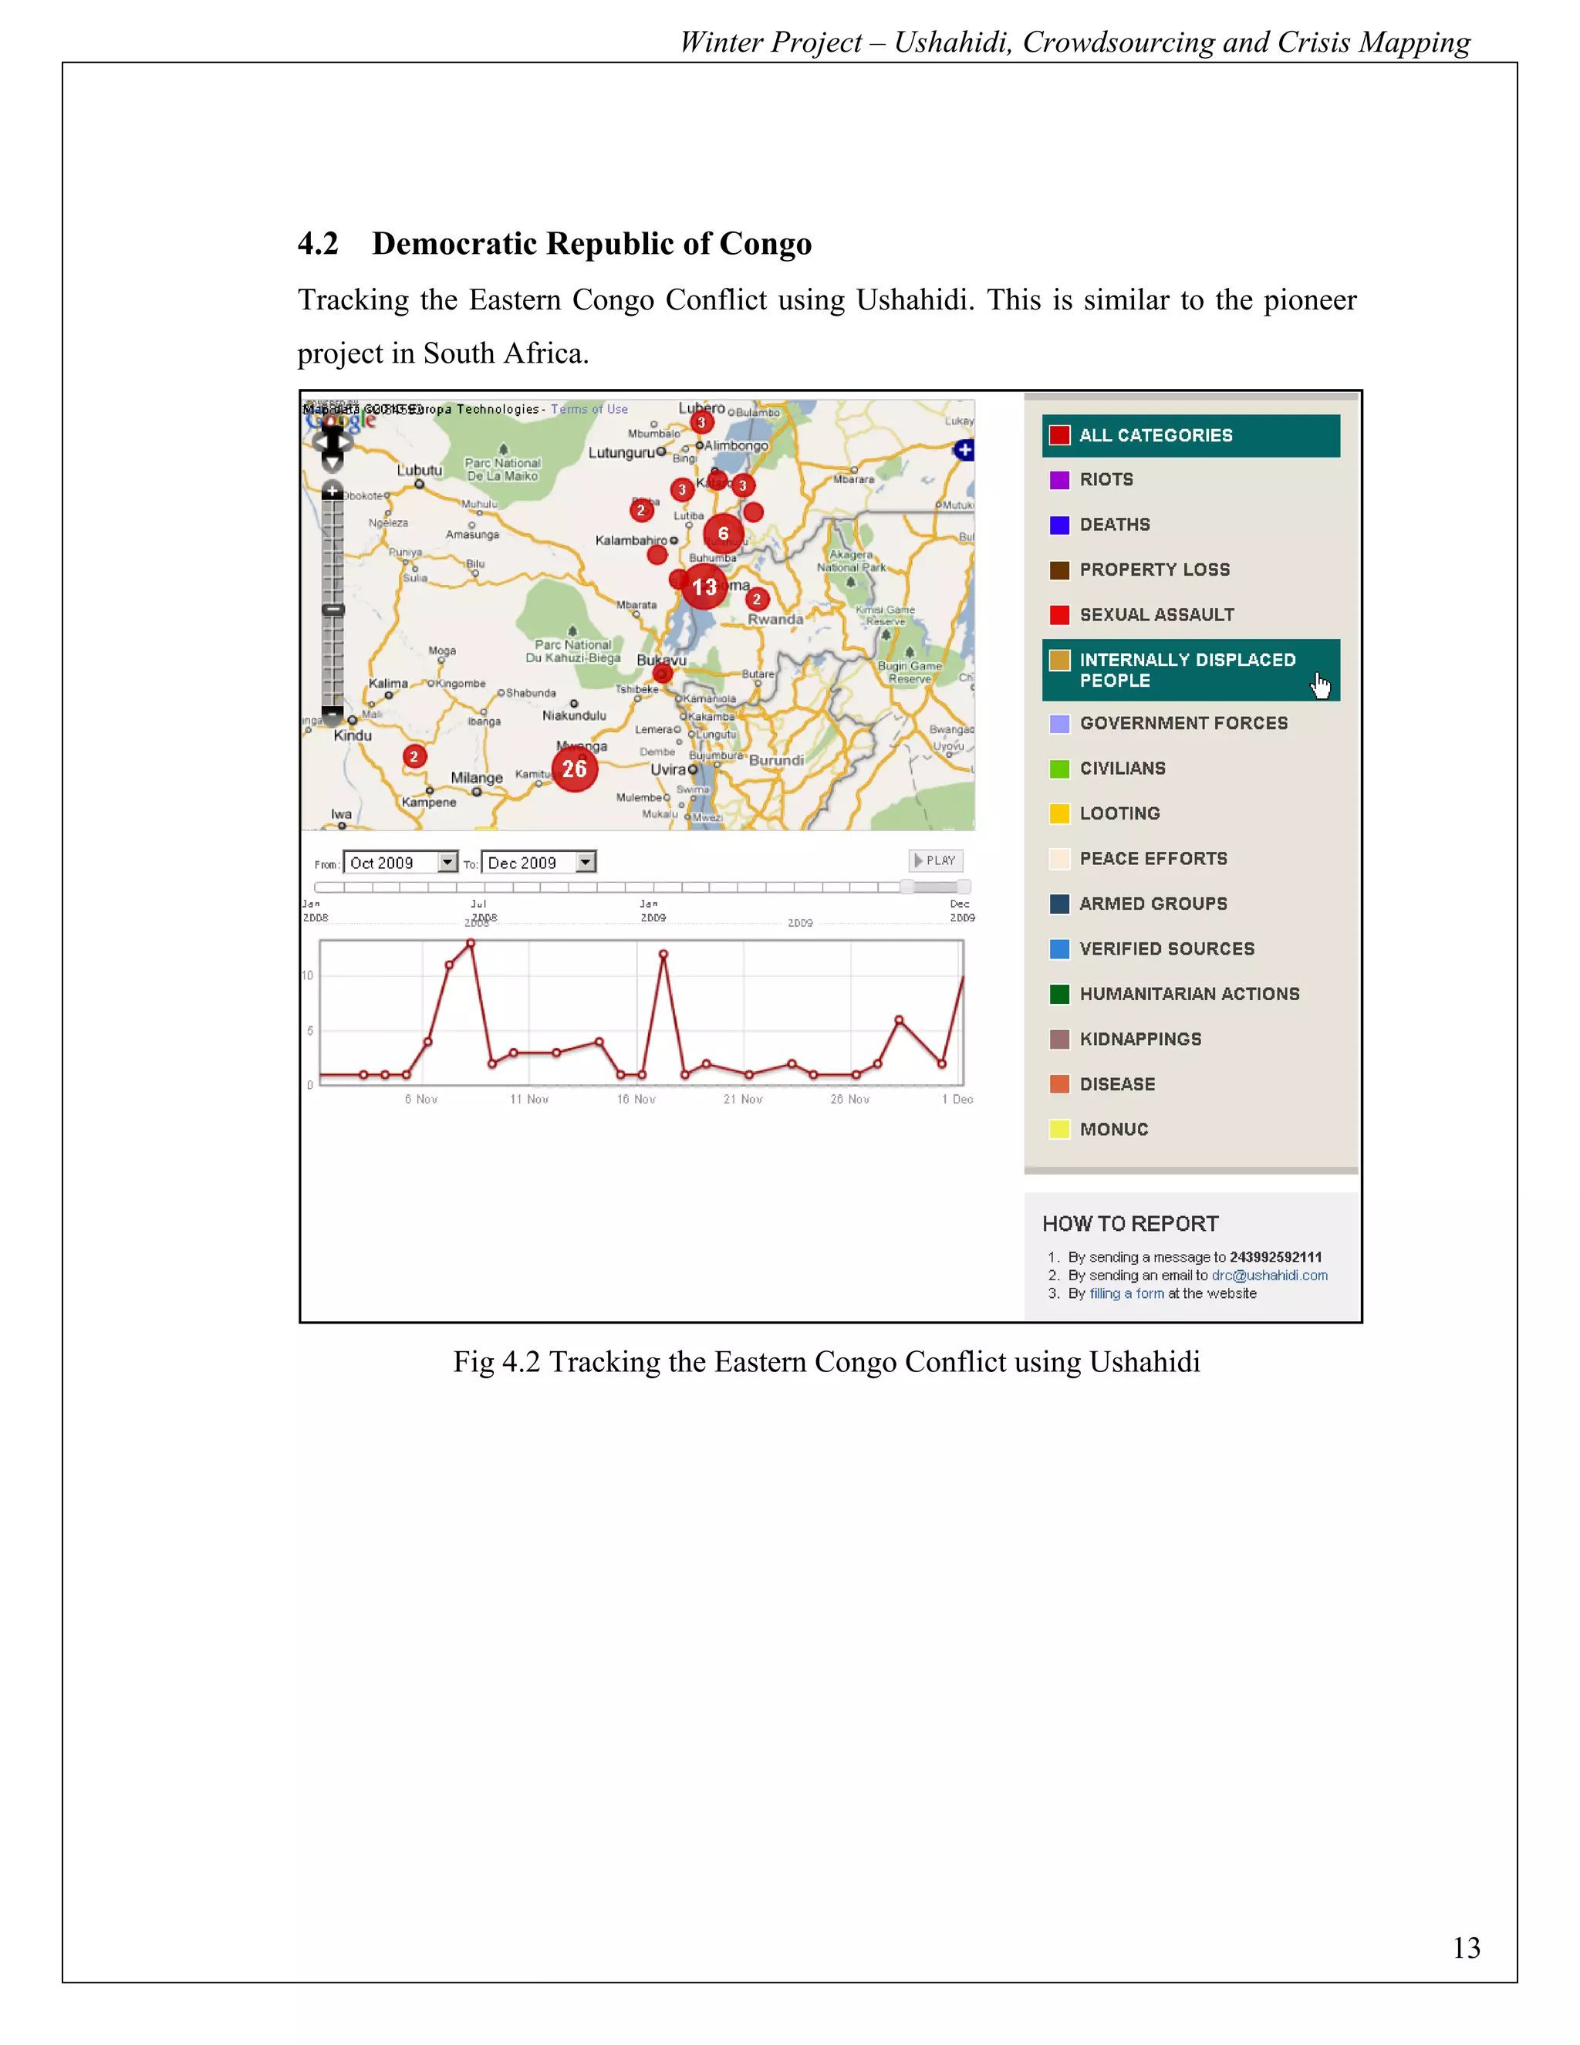
Task: Click the Lubutu town label on map
Action: [420, 470]
